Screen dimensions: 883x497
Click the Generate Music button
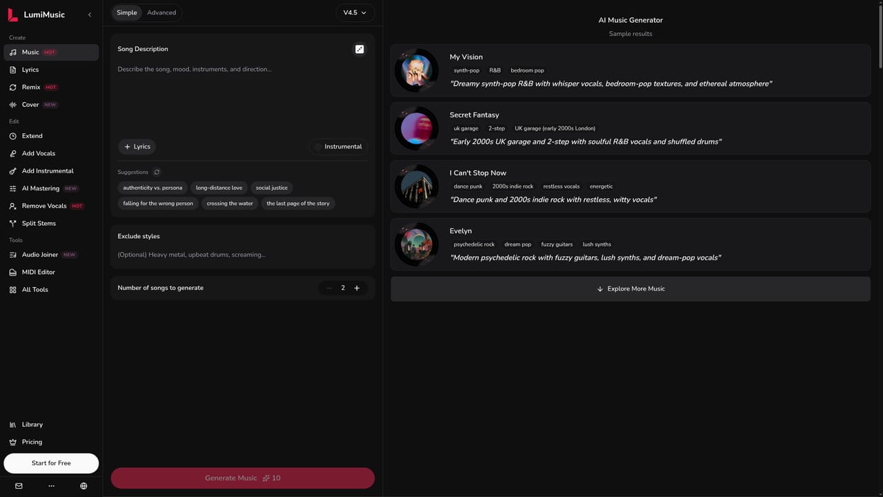coord(243,478)
